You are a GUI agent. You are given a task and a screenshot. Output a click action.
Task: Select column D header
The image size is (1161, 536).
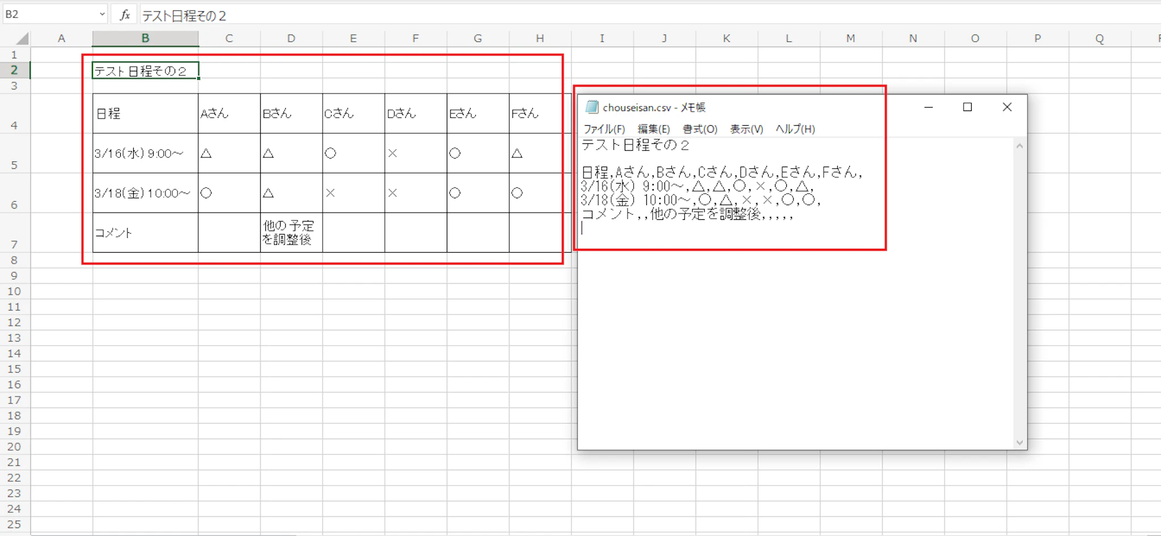coord(291,39)
